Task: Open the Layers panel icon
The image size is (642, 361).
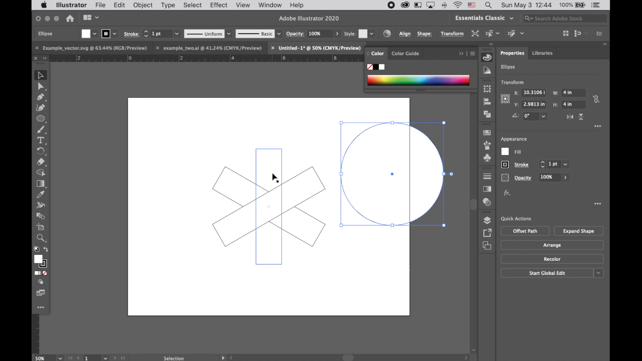Action: (487, 220)
